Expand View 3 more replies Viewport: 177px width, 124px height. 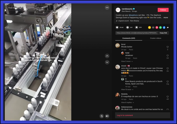(x=127, y=61)
